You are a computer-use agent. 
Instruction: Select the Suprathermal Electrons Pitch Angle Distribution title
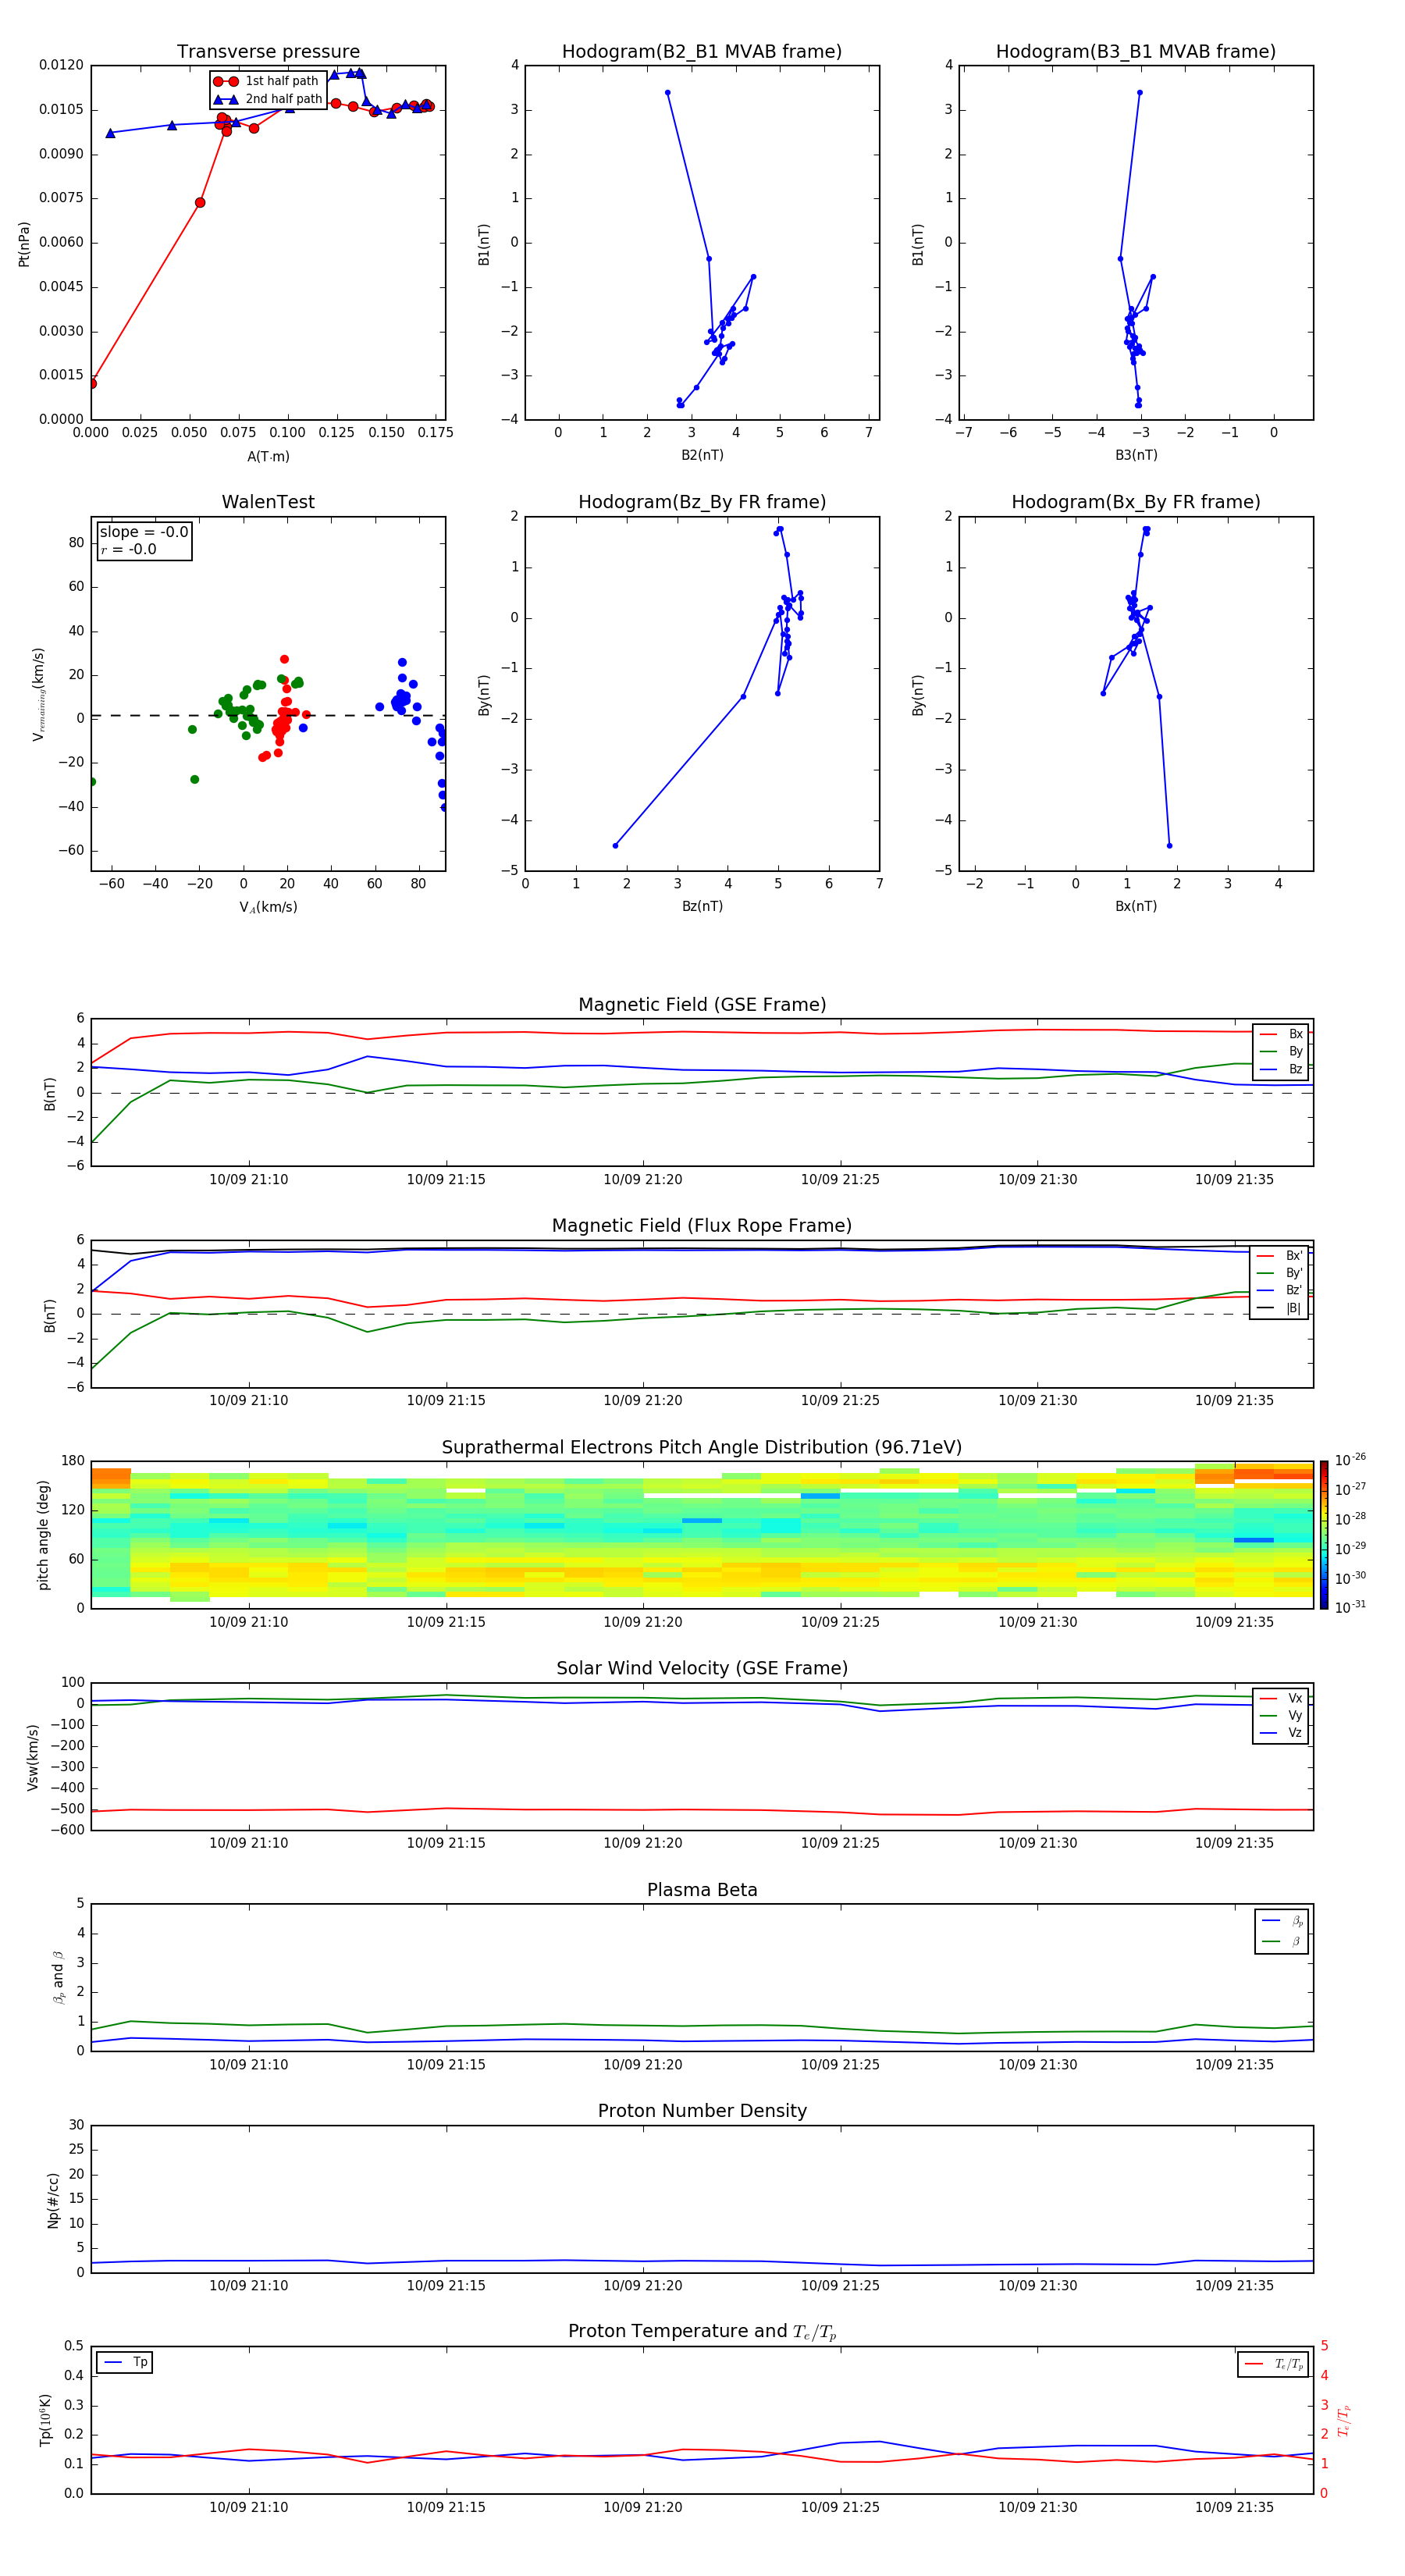point(702,1448)
